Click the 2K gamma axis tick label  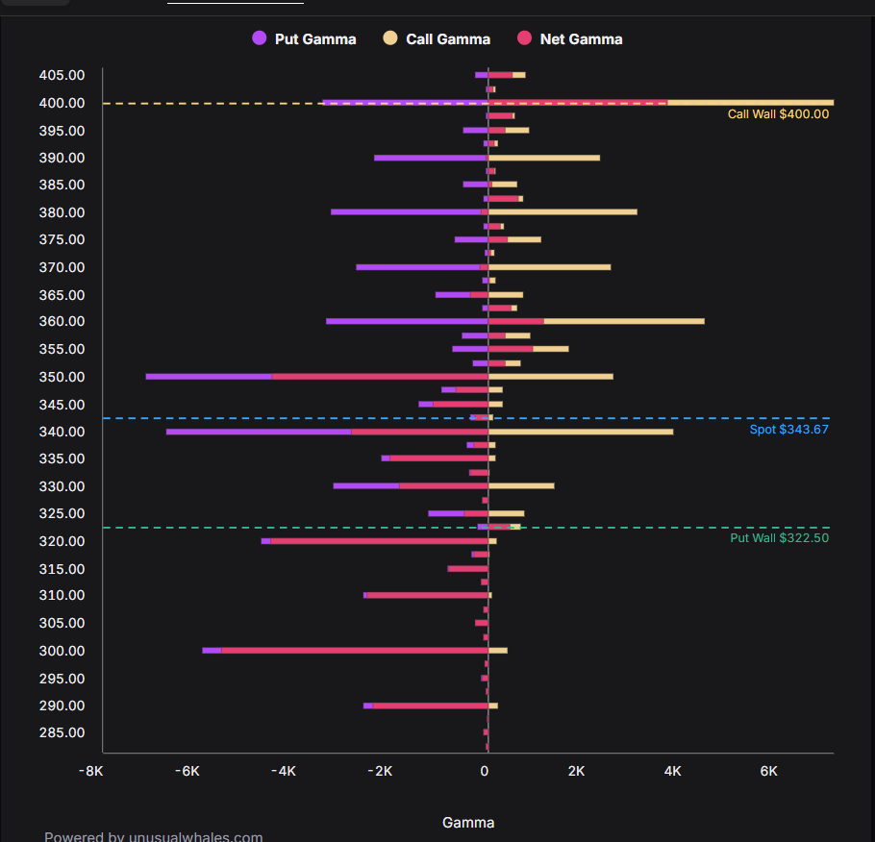tap(577, 771)
